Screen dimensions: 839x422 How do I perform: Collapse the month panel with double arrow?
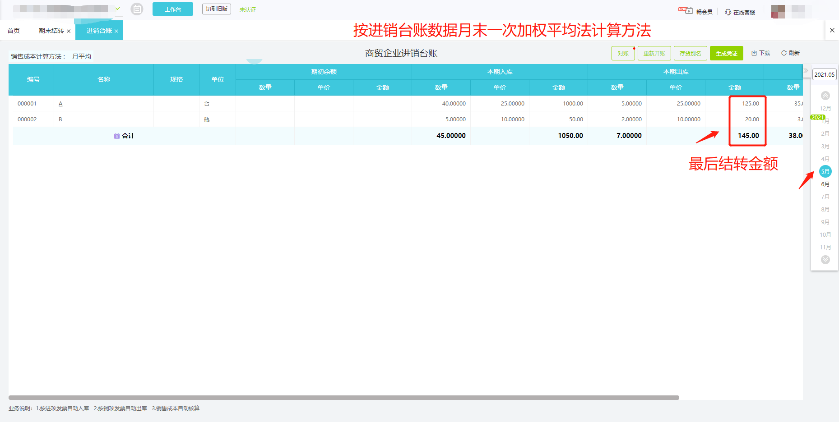point(806,71)
